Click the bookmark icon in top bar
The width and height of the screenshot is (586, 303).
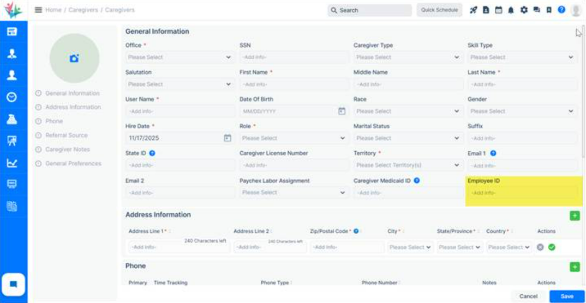(x=549, y=10)
